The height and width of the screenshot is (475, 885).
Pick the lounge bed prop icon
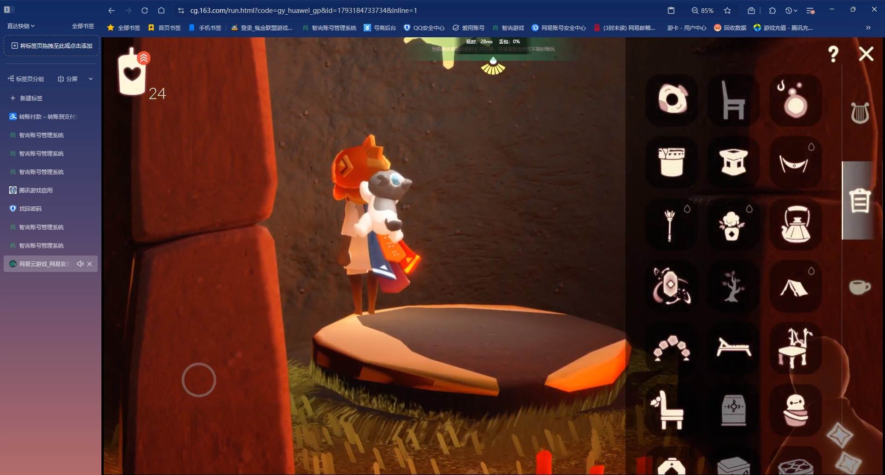pyautogui.click(x=733, y=348)
